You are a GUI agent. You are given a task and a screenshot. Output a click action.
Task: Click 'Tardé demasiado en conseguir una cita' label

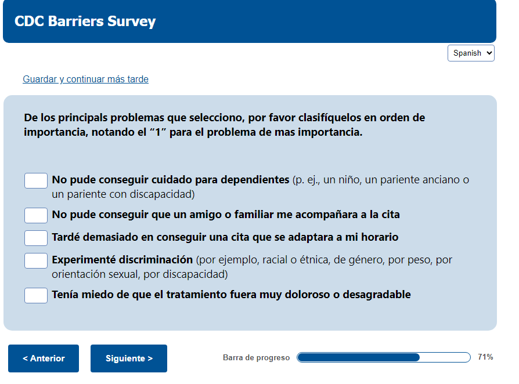pos(225,237)
